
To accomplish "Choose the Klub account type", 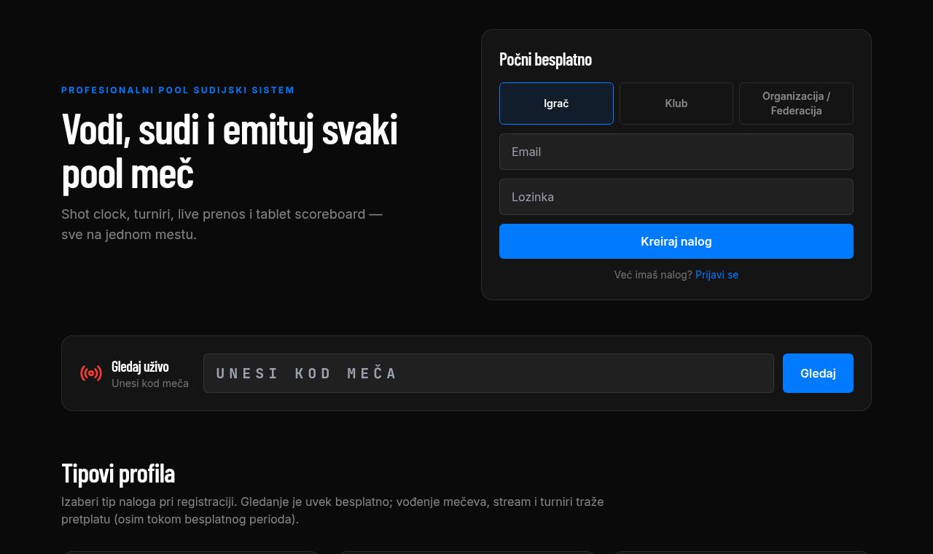I will point(676,104).
